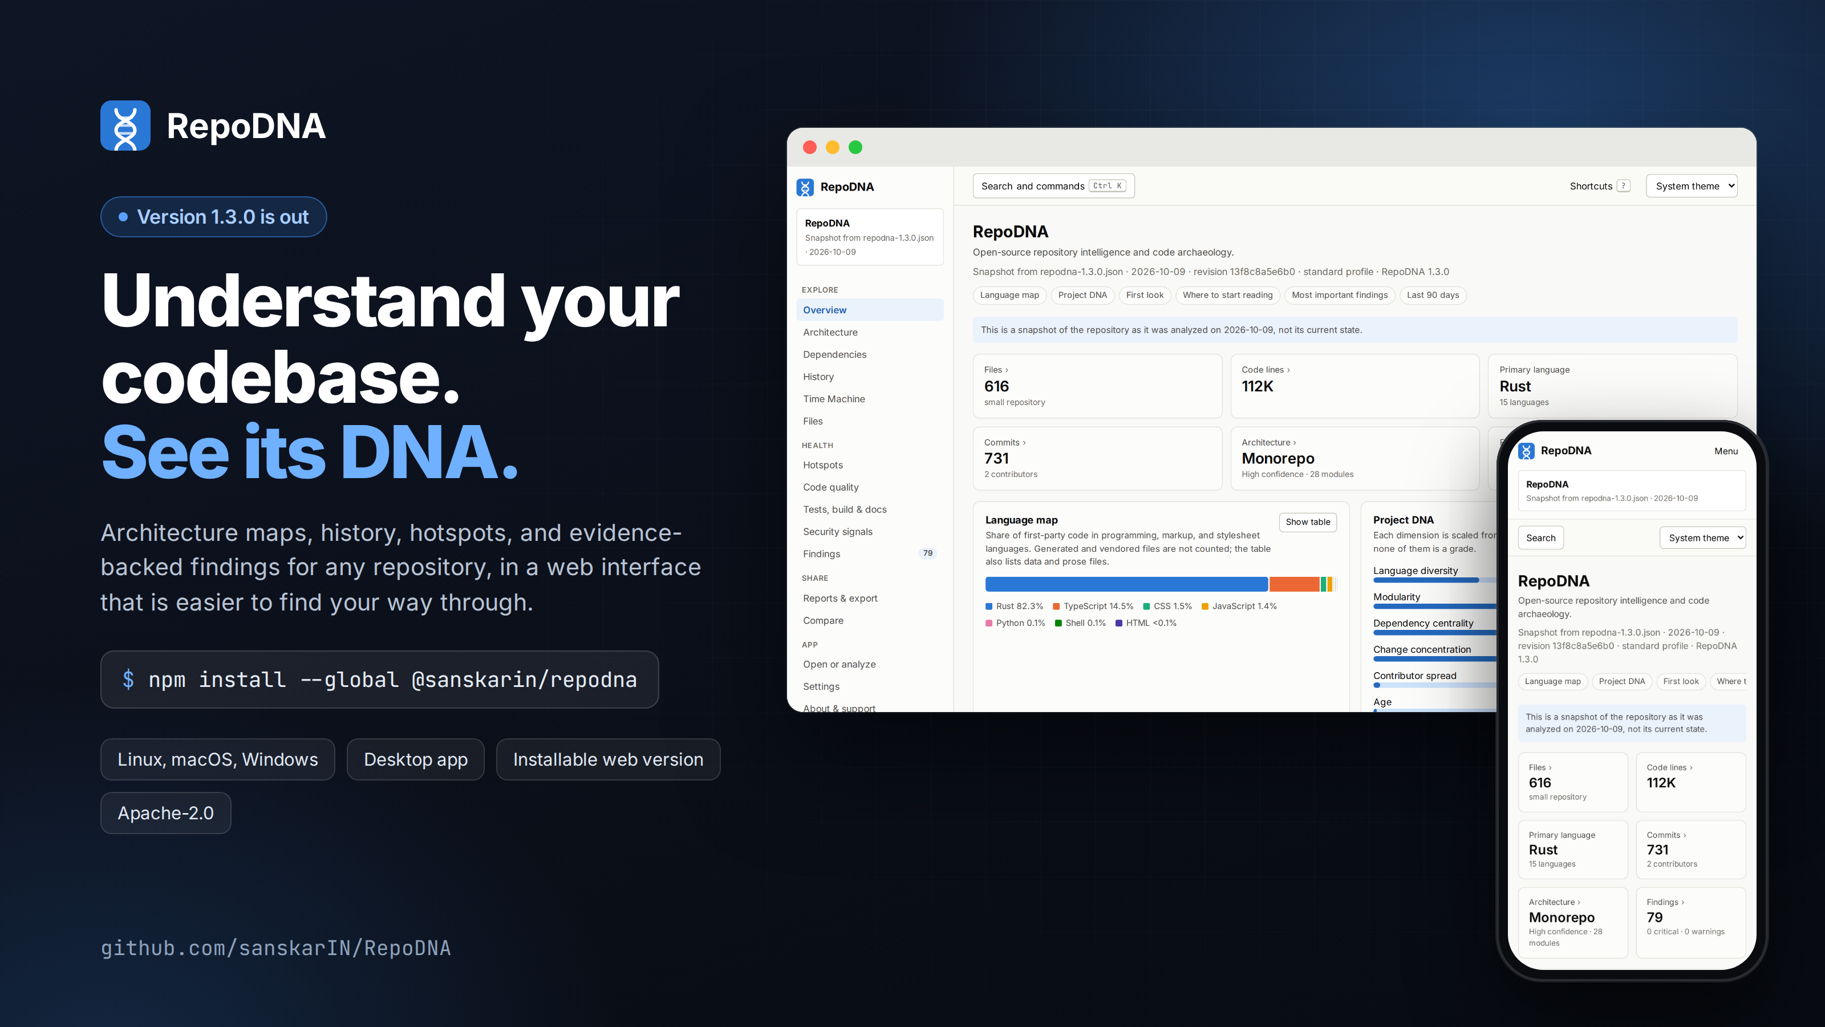Click the RepoDNA logo icon in the mobile header
This screenshot has height=1027, width=1825.
click(x=1526, y=451)
